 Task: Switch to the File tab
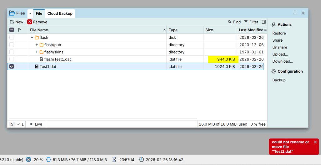click(39, 13)
